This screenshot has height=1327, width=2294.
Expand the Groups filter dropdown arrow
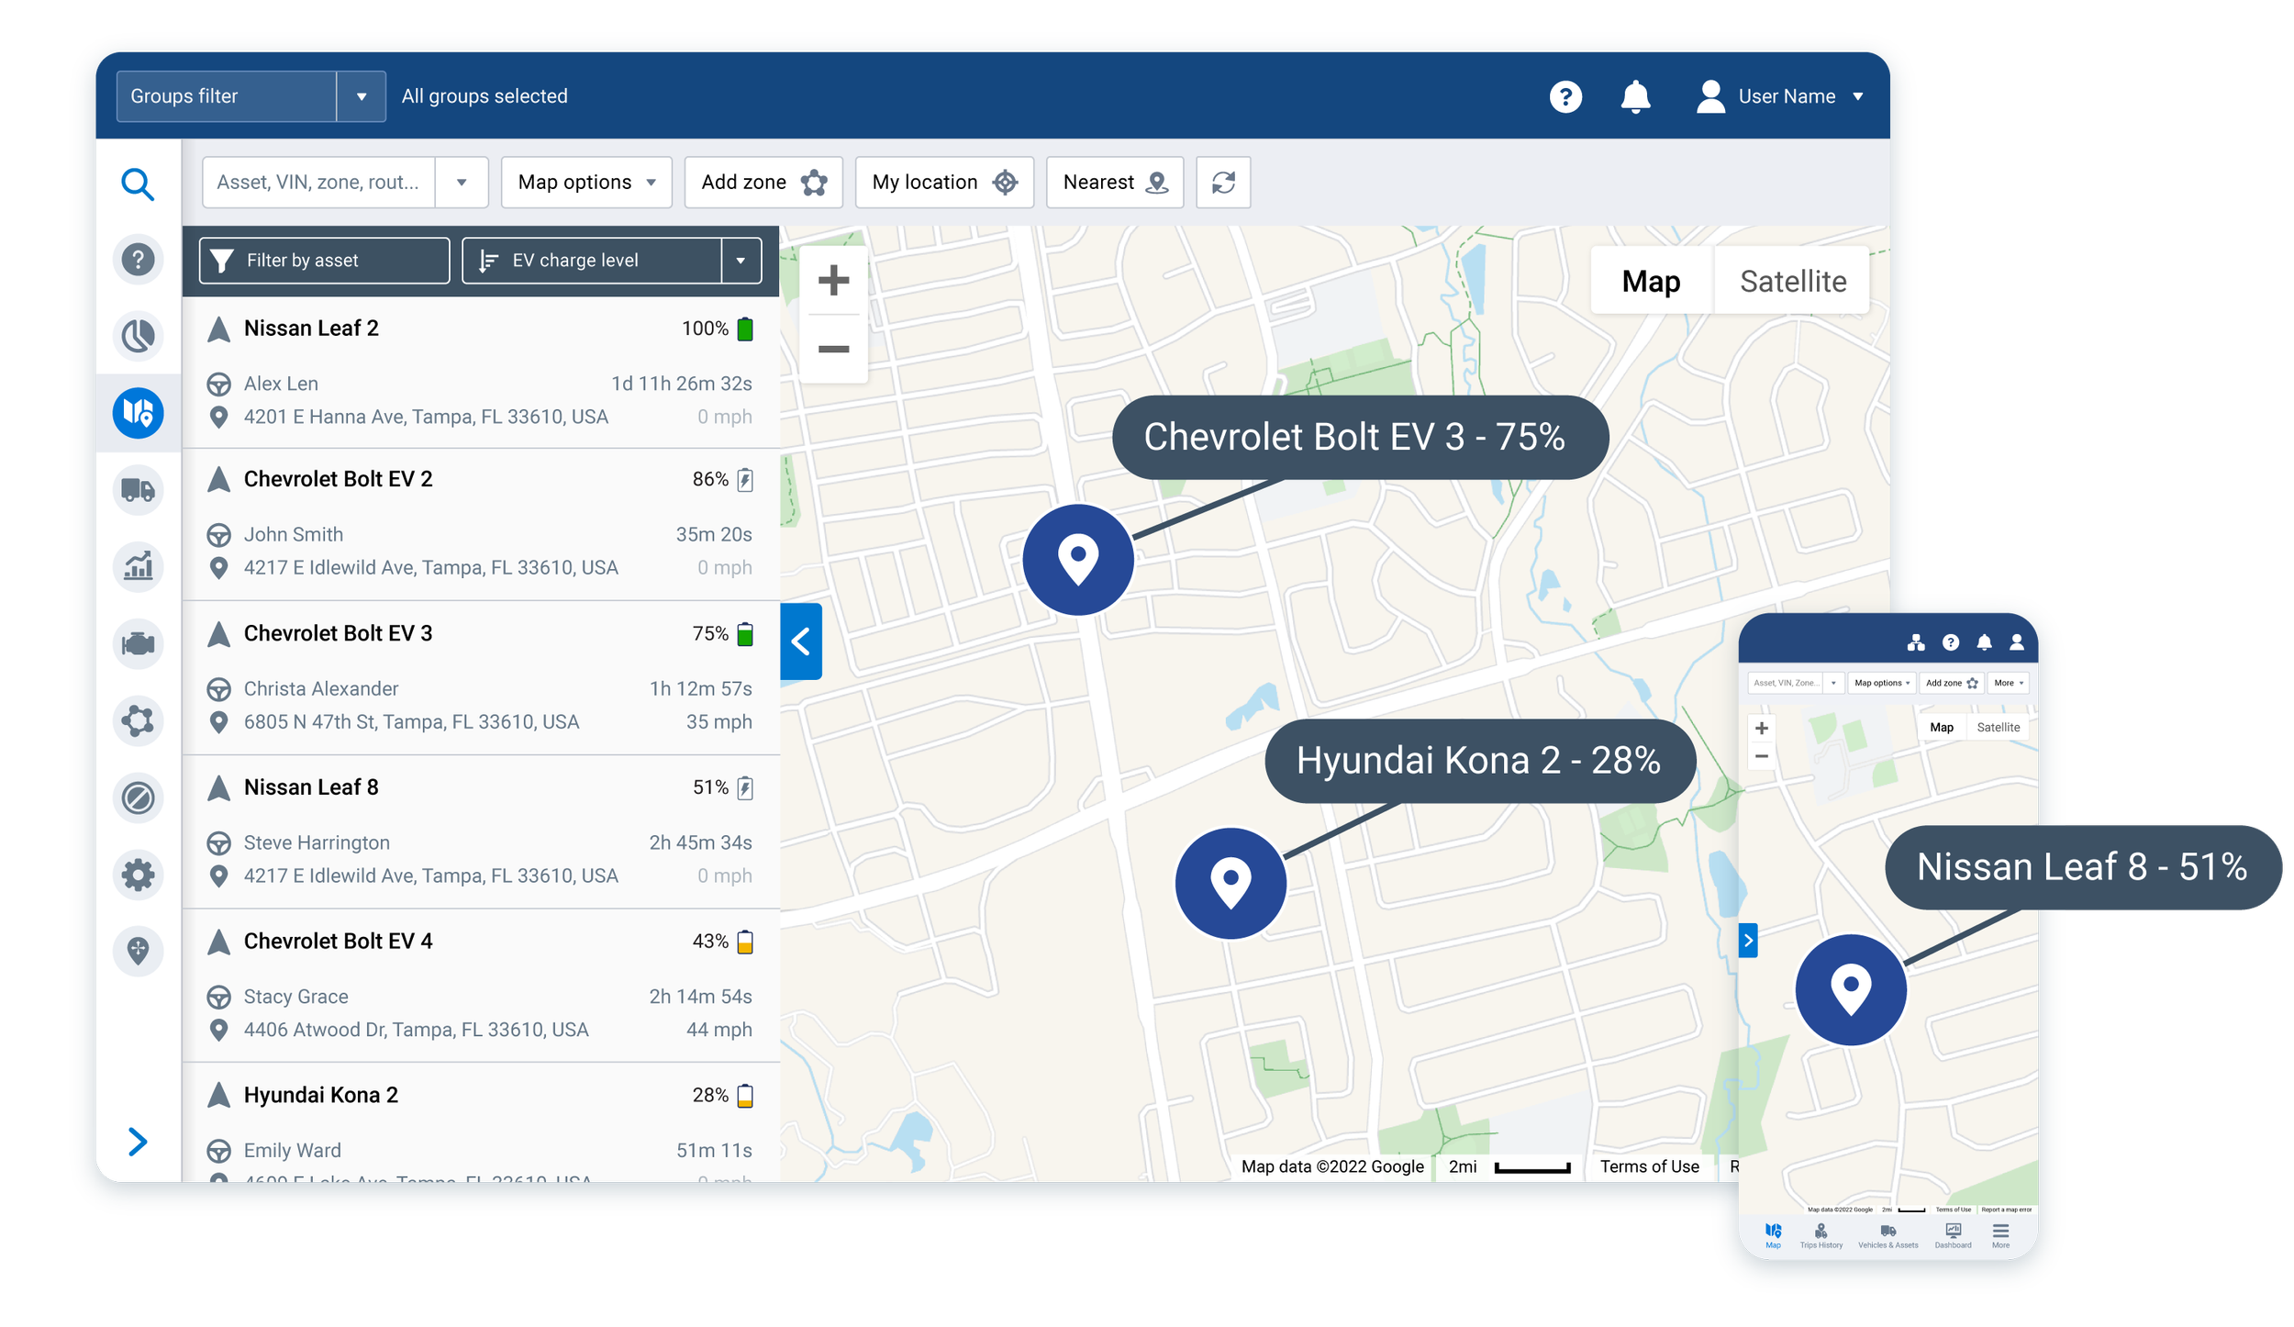pyautogui.click(x=362, y=96)
